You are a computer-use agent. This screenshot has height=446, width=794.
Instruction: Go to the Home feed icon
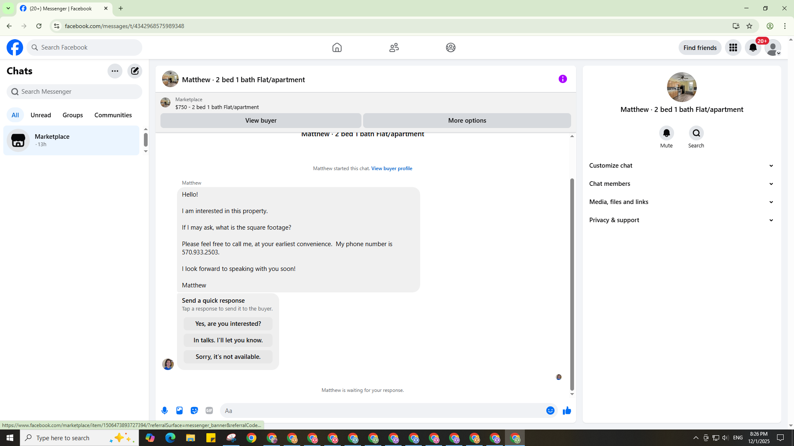pyautogui.click(x=337, y=47)
